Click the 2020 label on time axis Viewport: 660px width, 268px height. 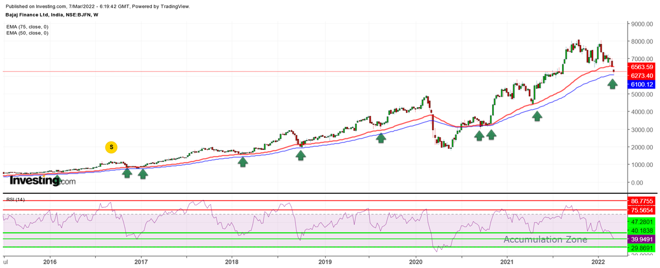click(x=415, y=261)
